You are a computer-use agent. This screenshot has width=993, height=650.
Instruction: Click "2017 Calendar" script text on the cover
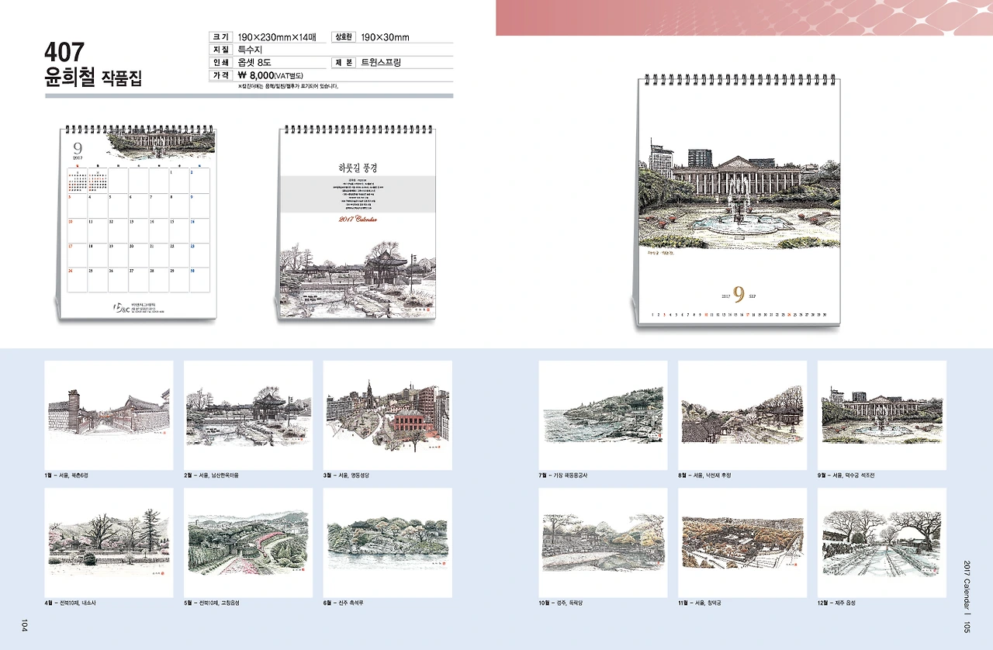pos(357,220)
